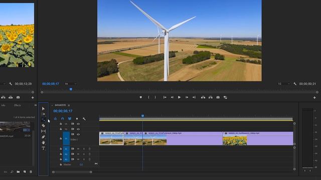The height and width of the screenshot is (180, 321).
Task: Toggle A2 track targeting button
Action: point(66,154)
